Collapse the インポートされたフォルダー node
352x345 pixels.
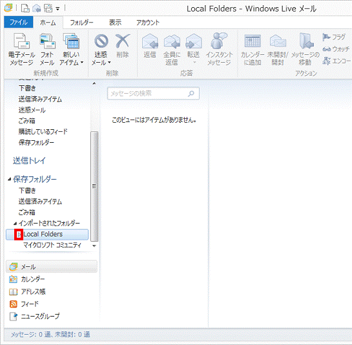point(15,224)
